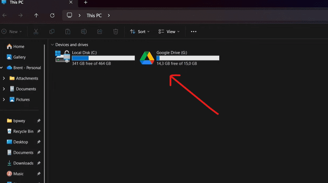Click See more three-dots menu

193,31
